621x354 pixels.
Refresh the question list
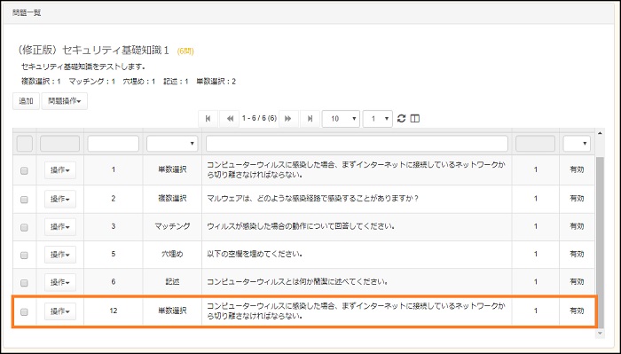(401, 118)
